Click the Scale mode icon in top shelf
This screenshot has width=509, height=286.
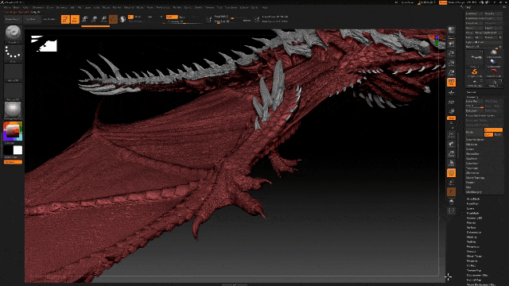[x=94, y=19]
